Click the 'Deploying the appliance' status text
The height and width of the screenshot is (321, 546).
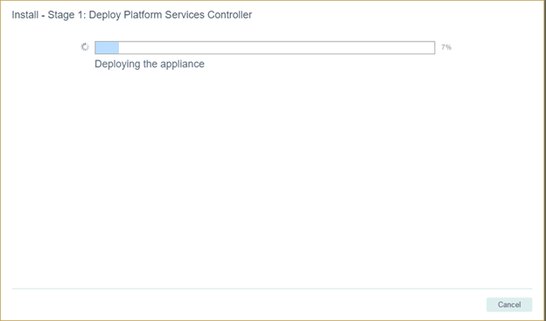[x=150, y=64]
